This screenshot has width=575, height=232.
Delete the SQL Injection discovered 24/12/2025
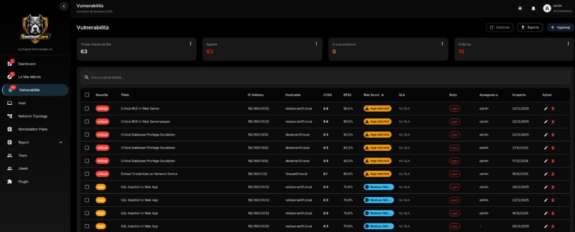click(553, 187)
